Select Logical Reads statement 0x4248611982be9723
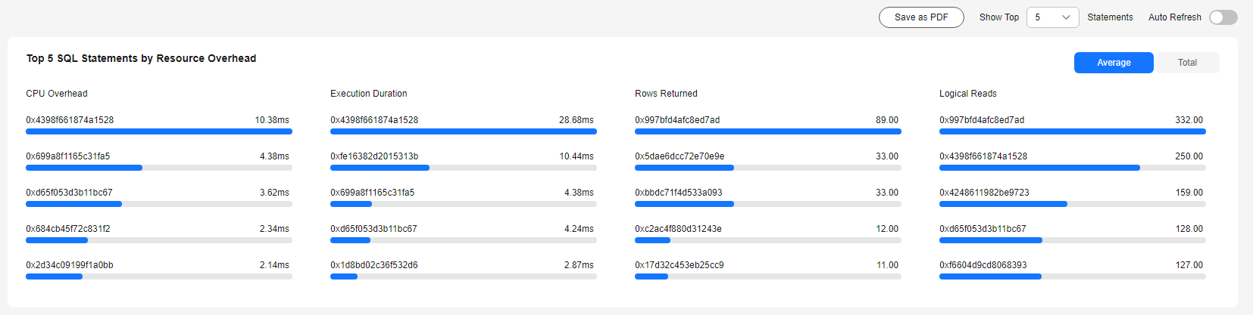 click(x=984, y=193)
